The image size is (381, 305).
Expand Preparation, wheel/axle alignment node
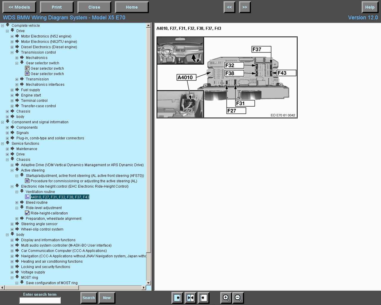coord(17,219)
